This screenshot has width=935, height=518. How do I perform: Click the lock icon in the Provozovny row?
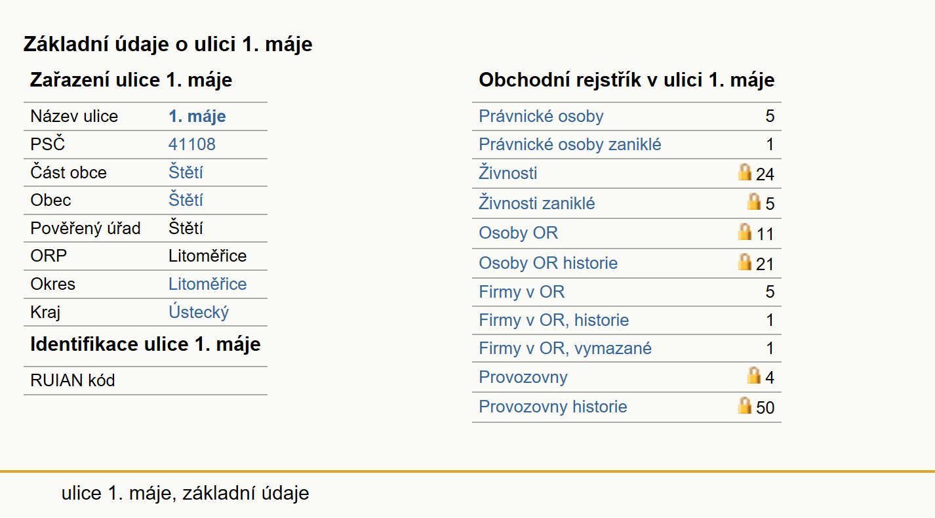point(754,375)
